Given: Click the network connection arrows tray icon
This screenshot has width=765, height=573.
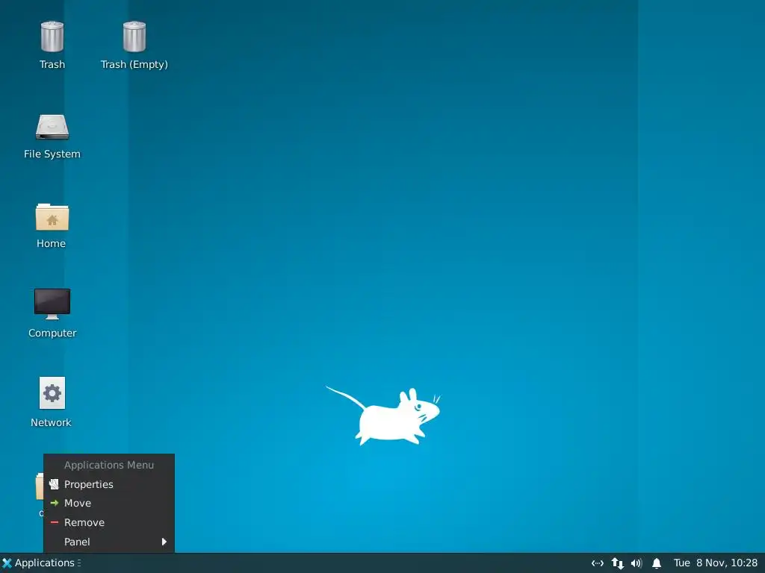Looking at the screenshot, I should [598, 563].
